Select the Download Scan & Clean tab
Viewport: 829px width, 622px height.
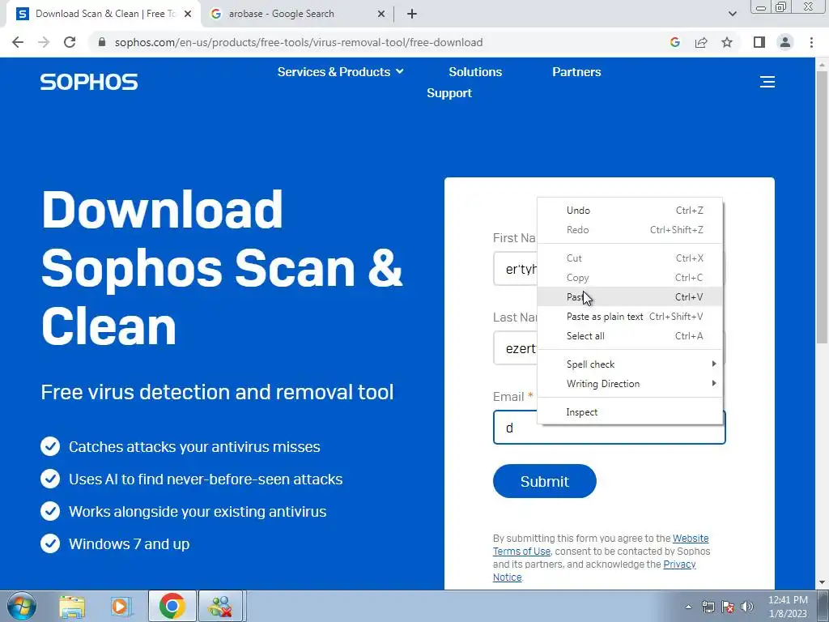(103, 14)
